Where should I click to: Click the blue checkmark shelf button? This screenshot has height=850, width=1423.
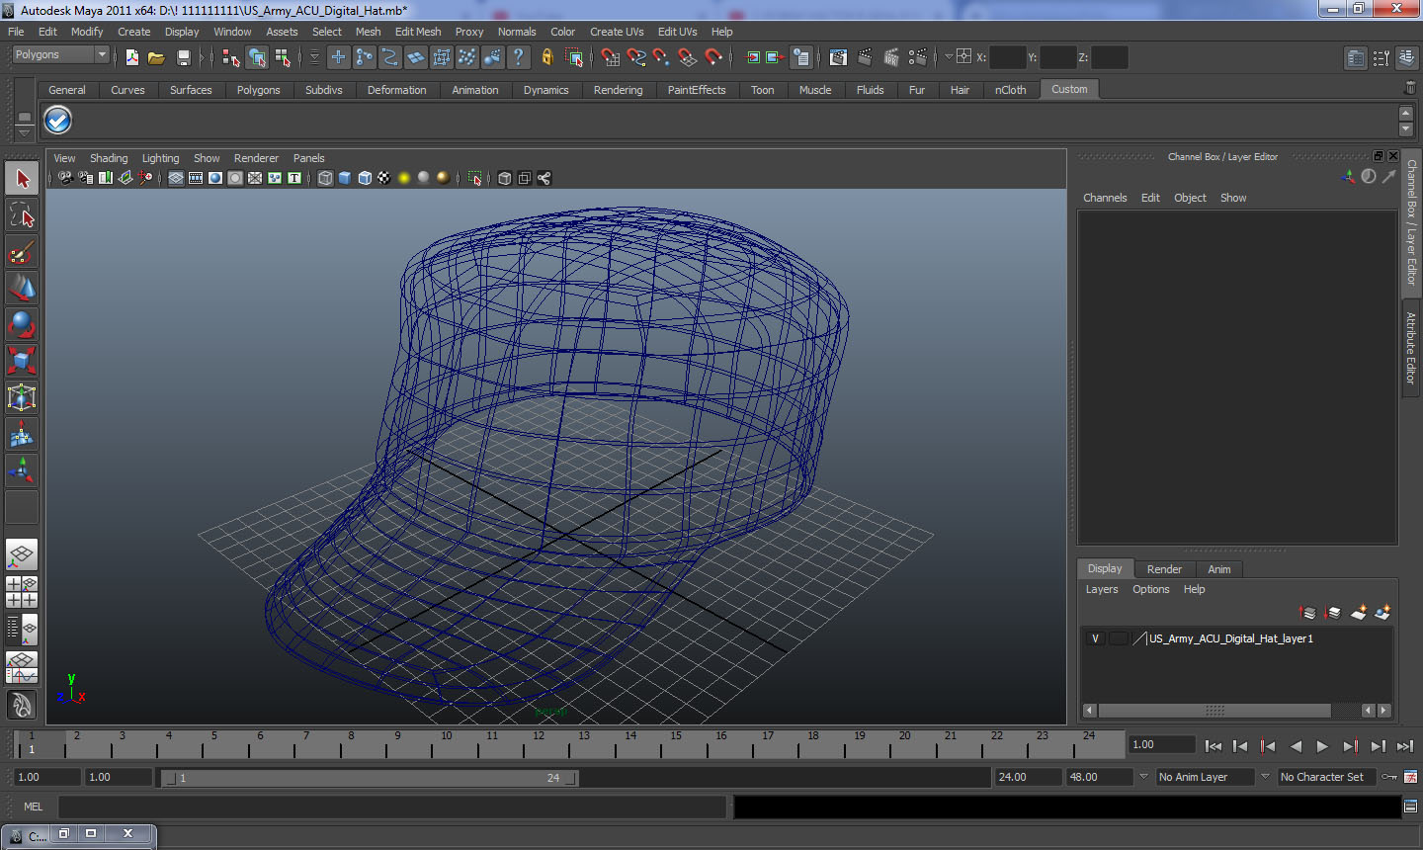click(58, 120)
